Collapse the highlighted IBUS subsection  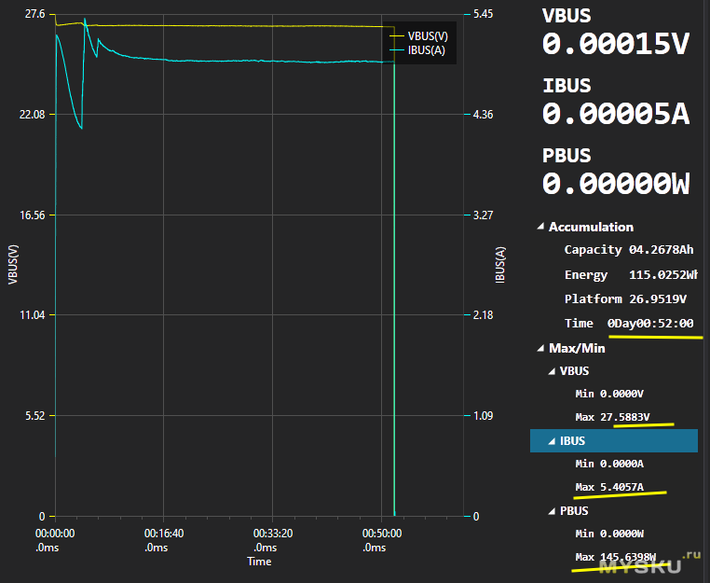(552, 441)
